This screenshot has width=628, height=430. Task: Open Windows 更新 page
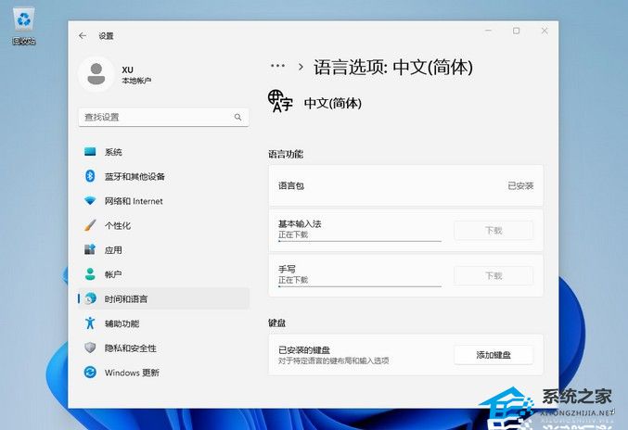[164, 373]
